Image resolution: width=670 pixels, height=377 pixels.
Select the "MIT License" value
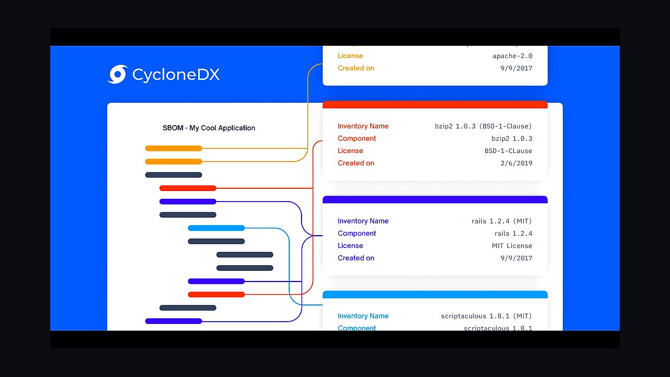click(512, 246)
